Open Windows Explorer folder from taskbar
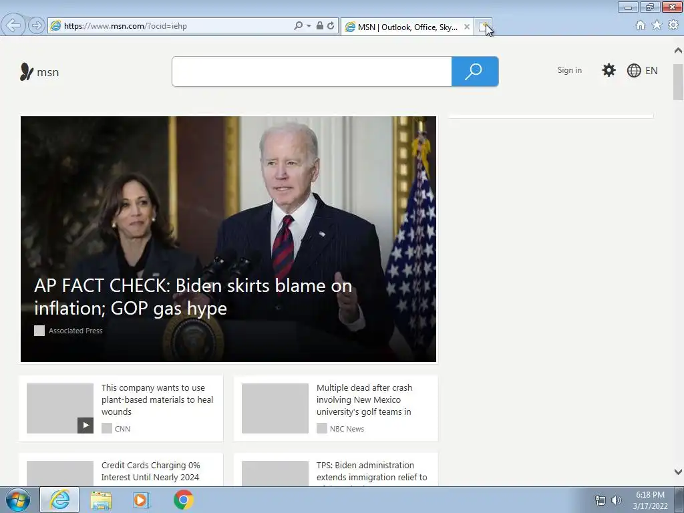Viewport: 684px width, 513px height. (x=101, y=500)
